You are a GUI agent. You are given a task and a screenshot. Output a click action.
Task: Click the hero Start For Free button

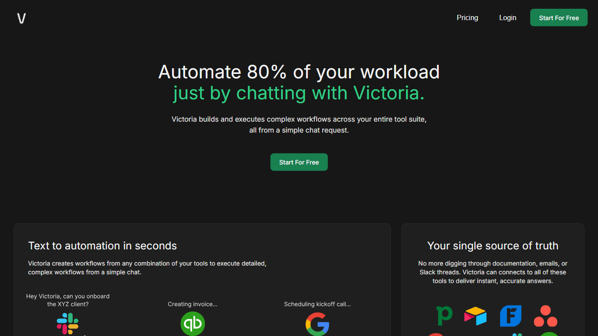(x=299, y=162)
